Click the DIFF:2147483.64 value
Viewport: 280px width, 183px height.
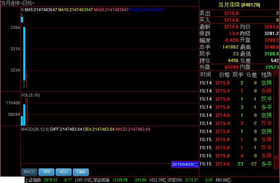[66, 129]
